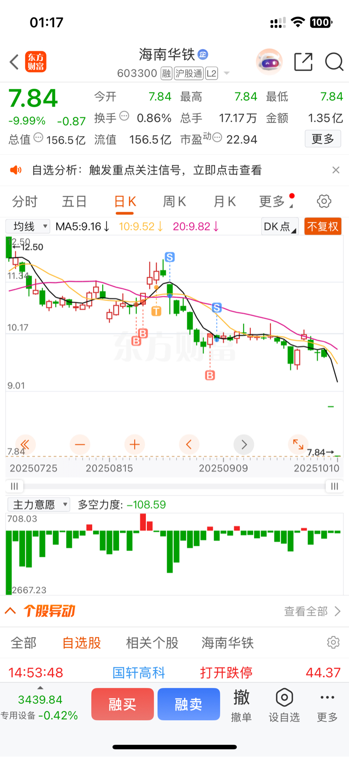The height and width of the screenshot is (757, 349).
Task: Move chart right with gray arrow
Action: pyautogui.click(x=244, y=444)
